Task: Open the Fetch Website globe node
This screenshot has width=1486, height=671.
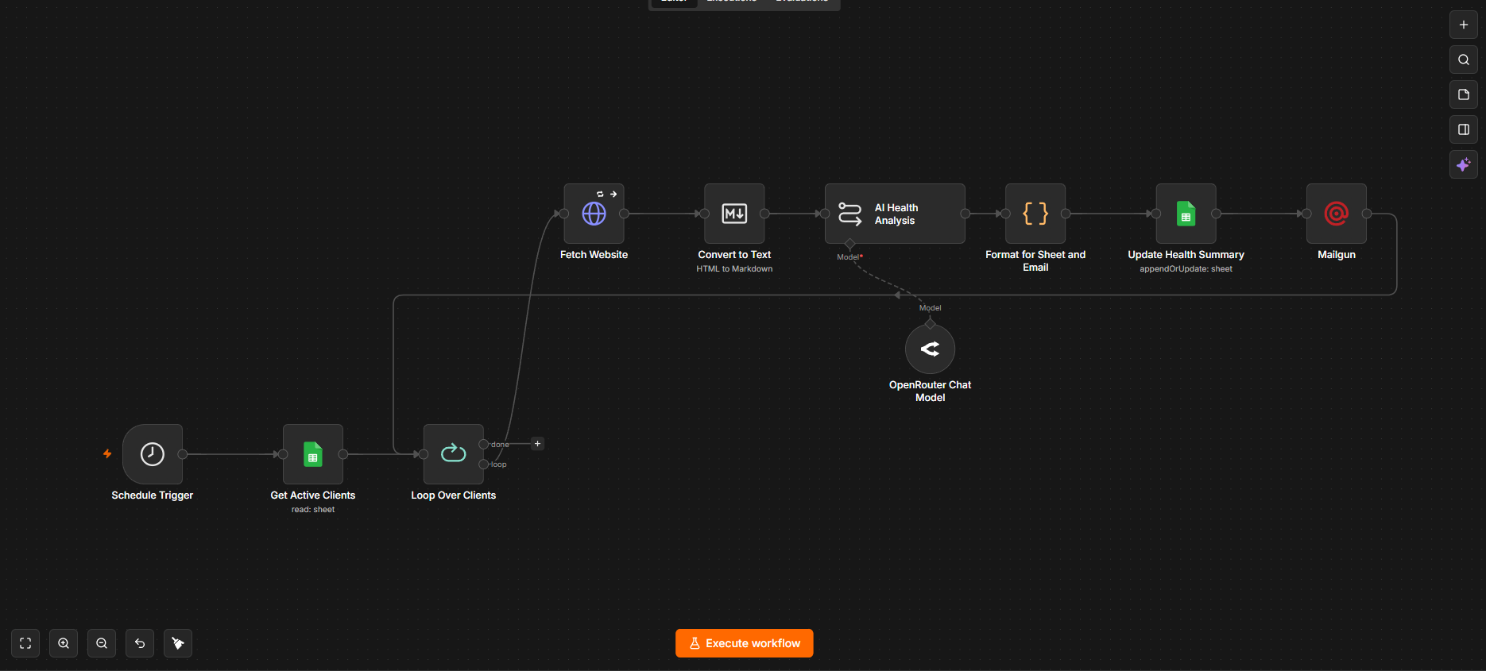Action: point(594,214)
